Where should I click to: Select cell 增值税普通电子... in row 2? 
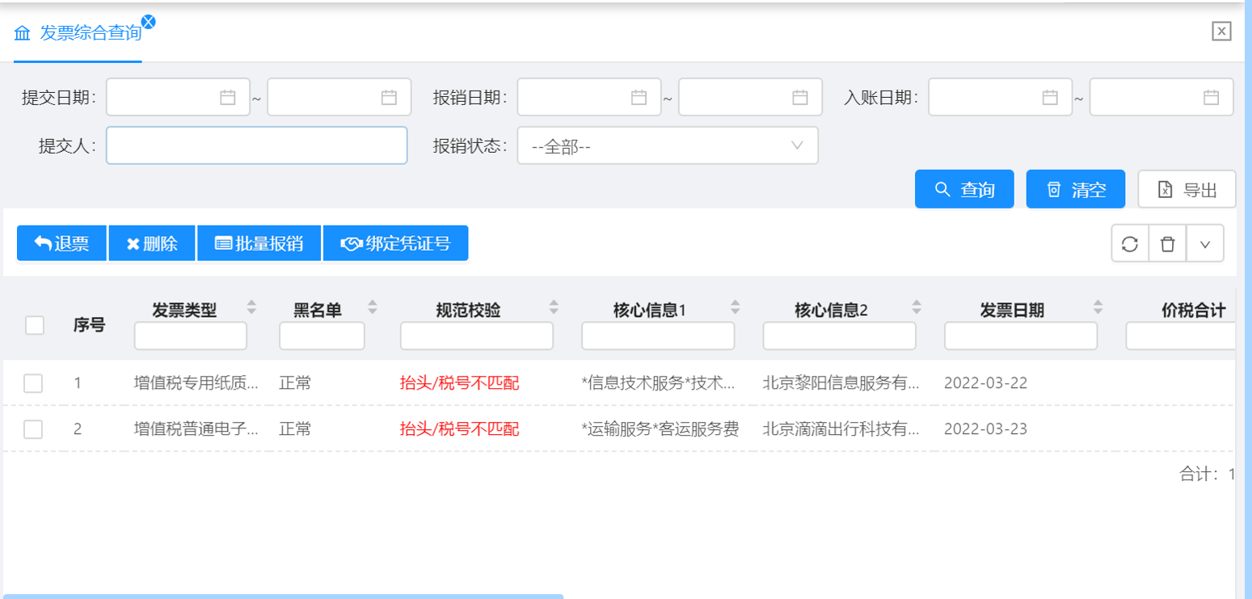tap(196, 429)
